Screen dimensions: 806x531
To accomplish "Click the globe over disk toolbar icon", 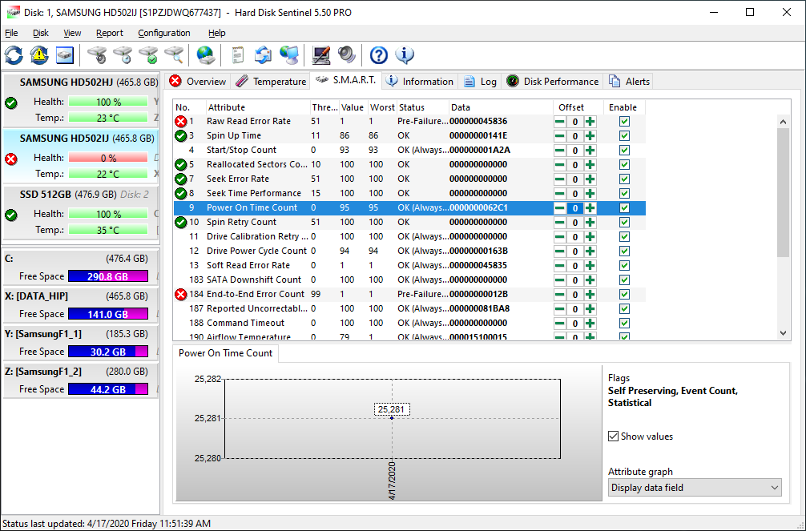I will coord(205,55).
